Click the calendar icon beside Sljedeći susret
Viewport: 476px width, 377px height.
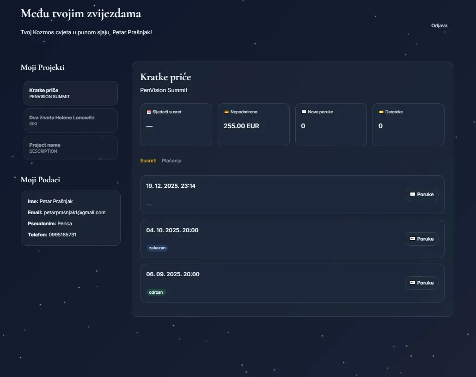[x=149, y=112]
